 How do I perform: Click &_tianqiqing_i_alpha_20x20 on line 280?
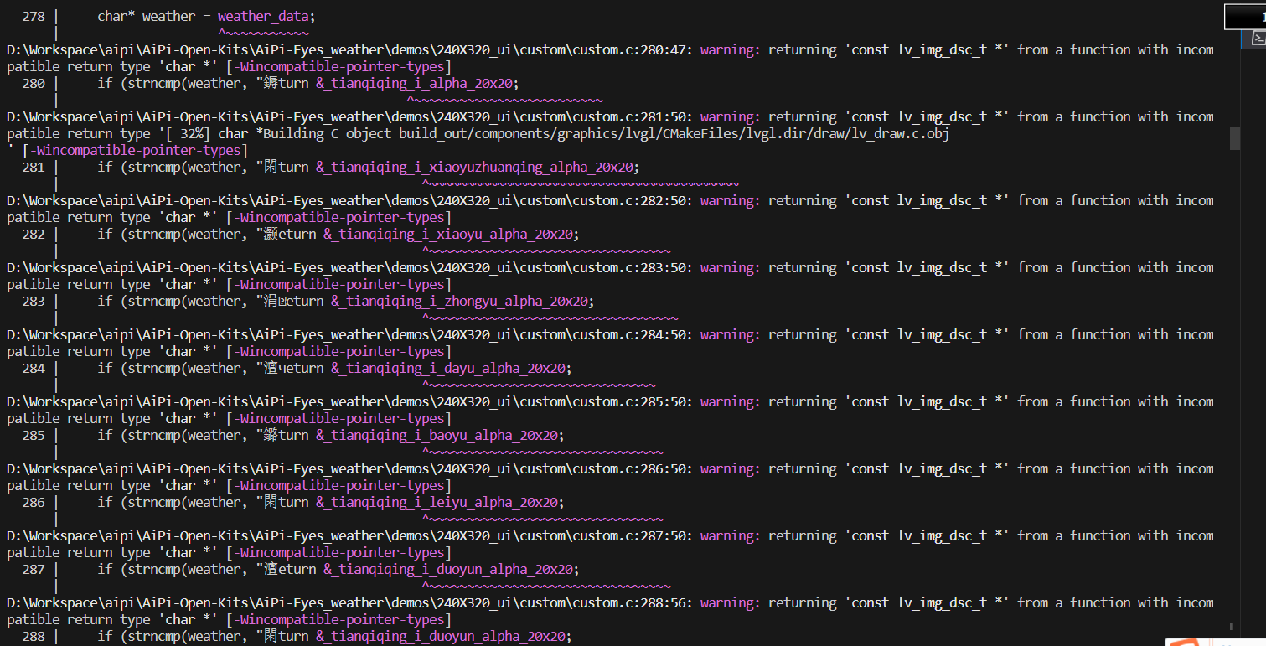click(x=413, y=83)
